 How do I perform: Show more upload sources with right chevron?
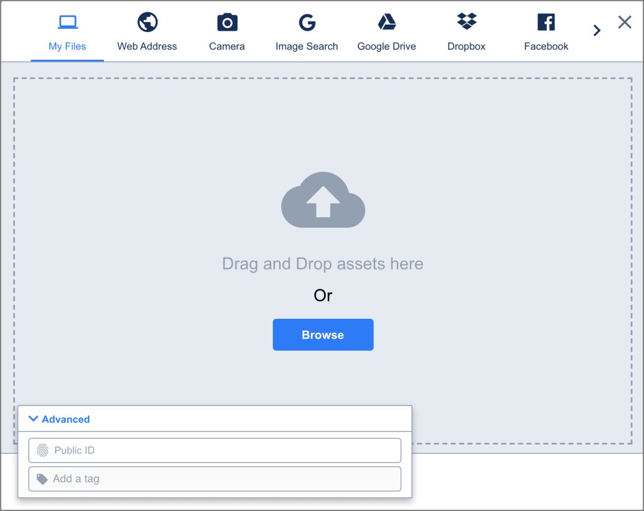coord(597,31)
